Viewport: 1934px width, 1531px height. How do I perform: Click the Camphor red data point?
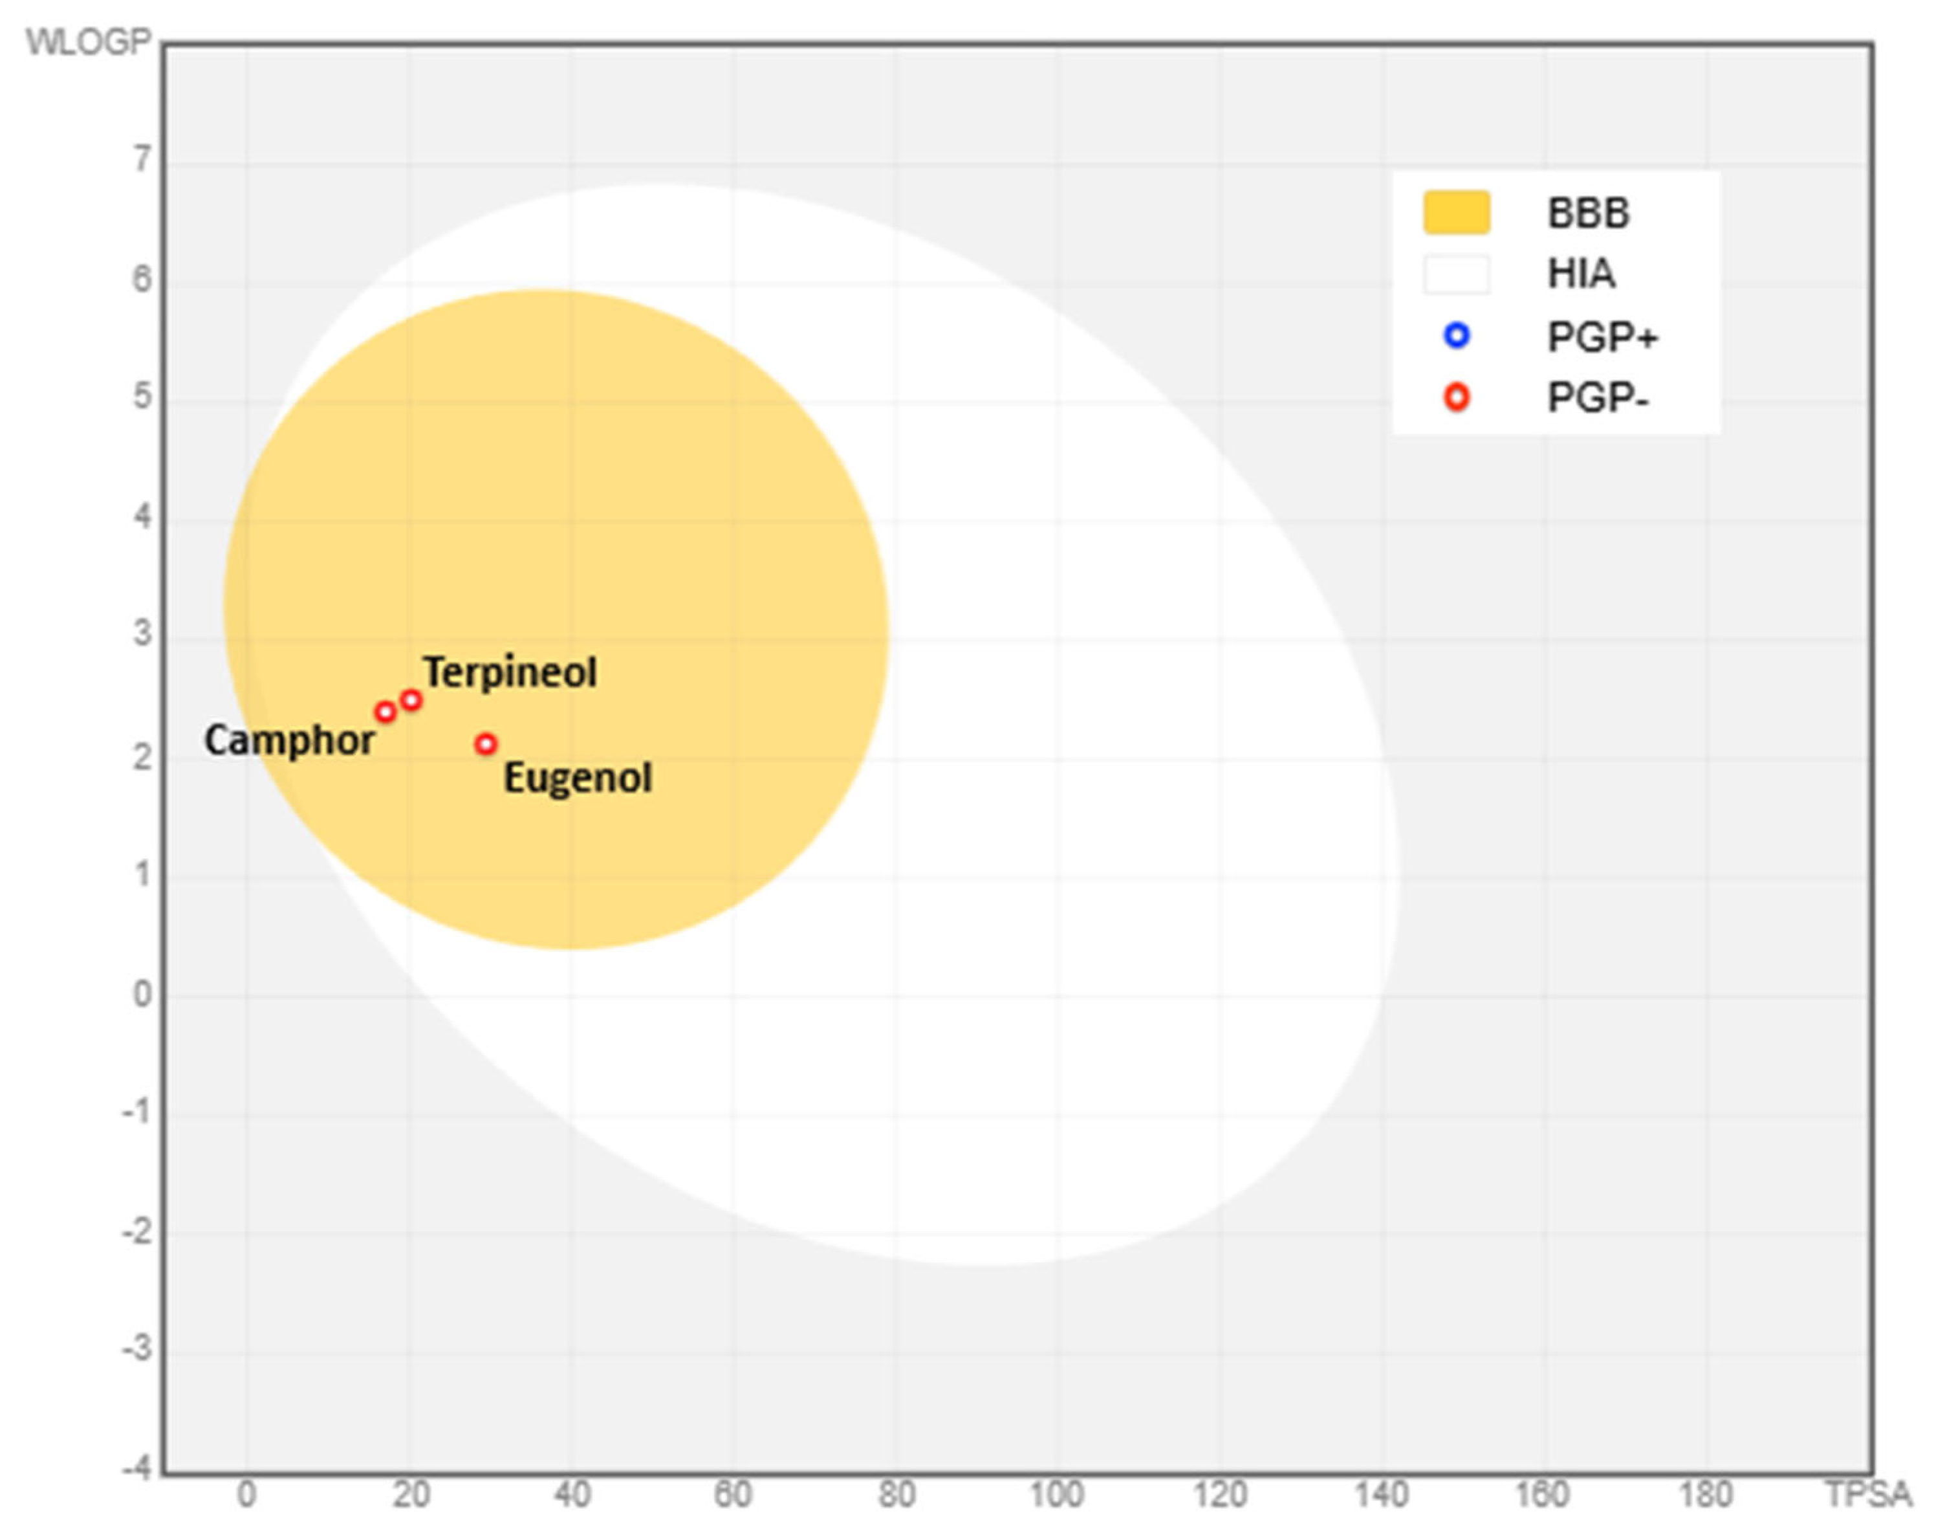tap(386, 712)
